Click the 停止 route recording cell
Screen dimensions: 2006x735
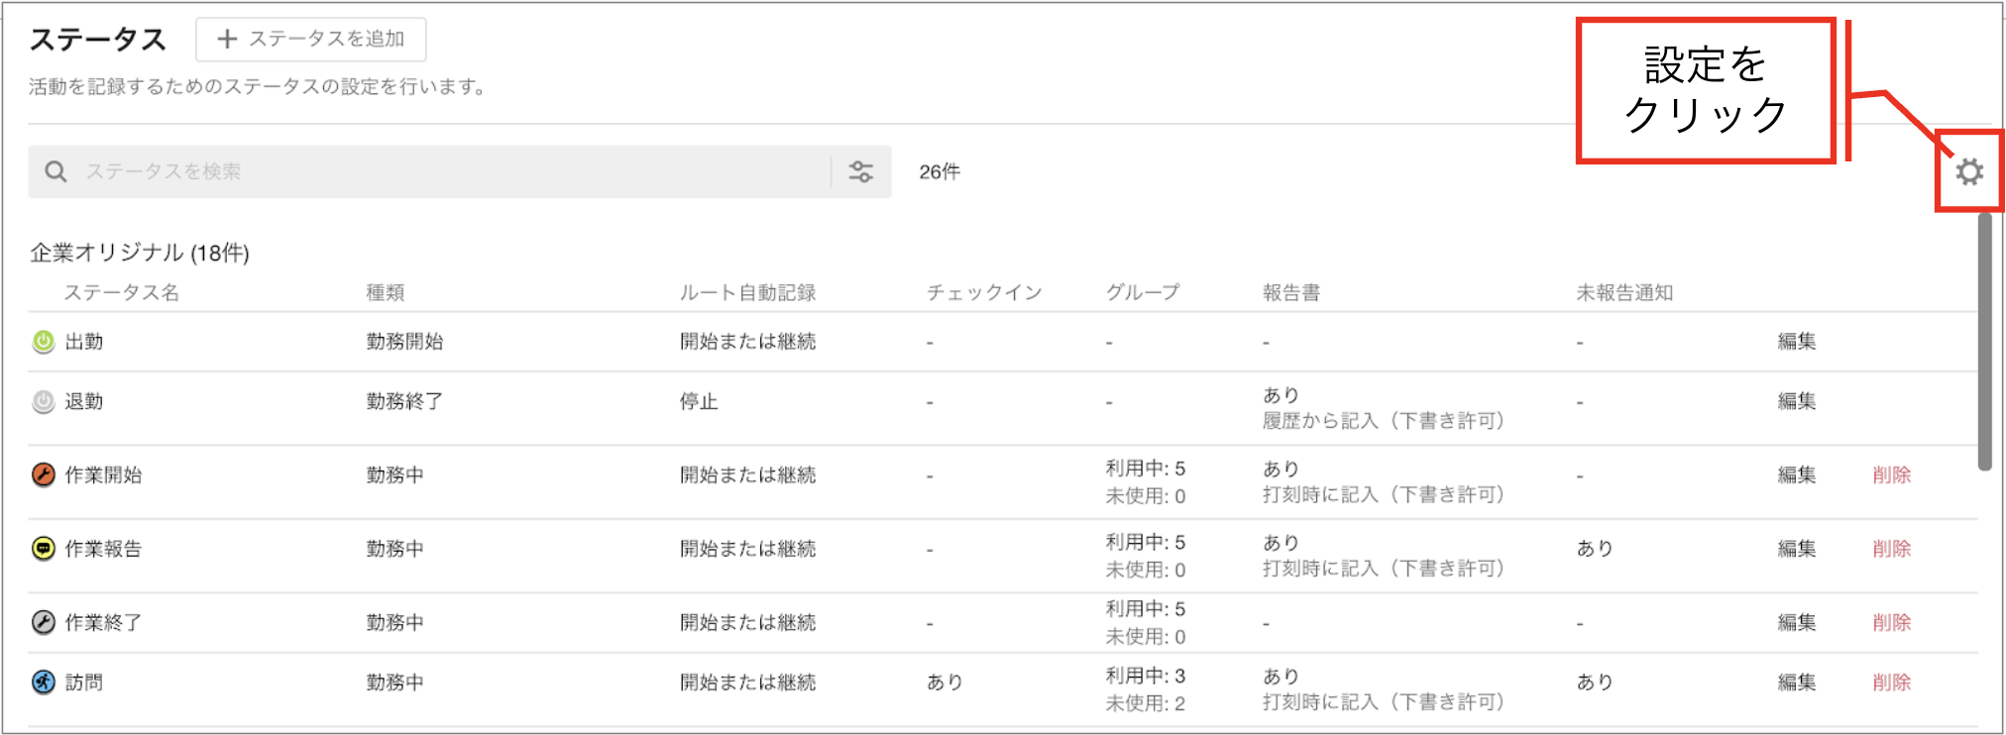point(699,401)
